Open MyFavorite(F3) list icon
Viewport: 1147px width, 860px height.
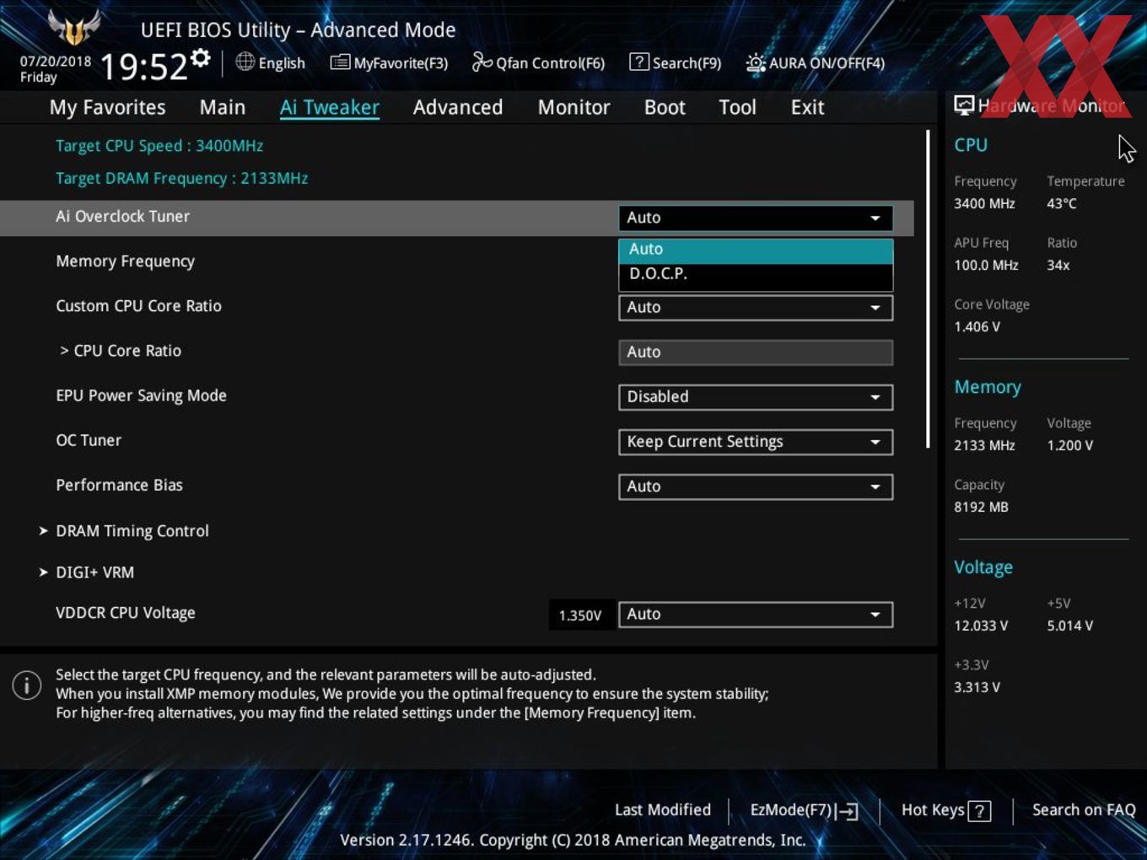(x=340, y=62)
